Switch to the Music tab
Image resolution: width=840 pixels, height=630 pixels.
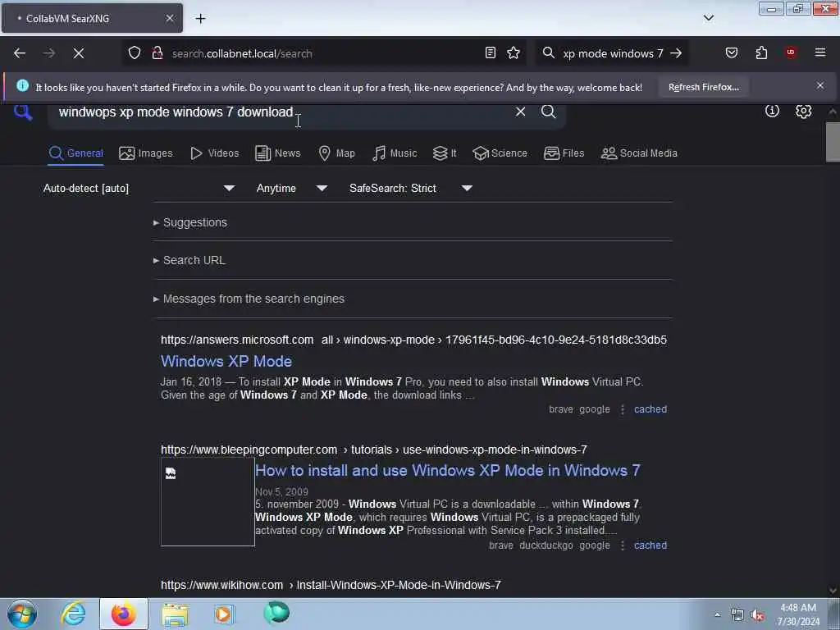click(395, 153)
